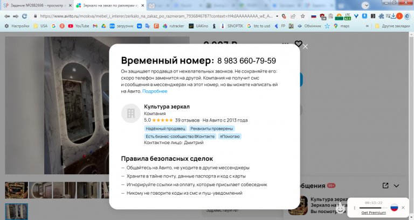Open the Gmail bookmark icon

(95, 26)
